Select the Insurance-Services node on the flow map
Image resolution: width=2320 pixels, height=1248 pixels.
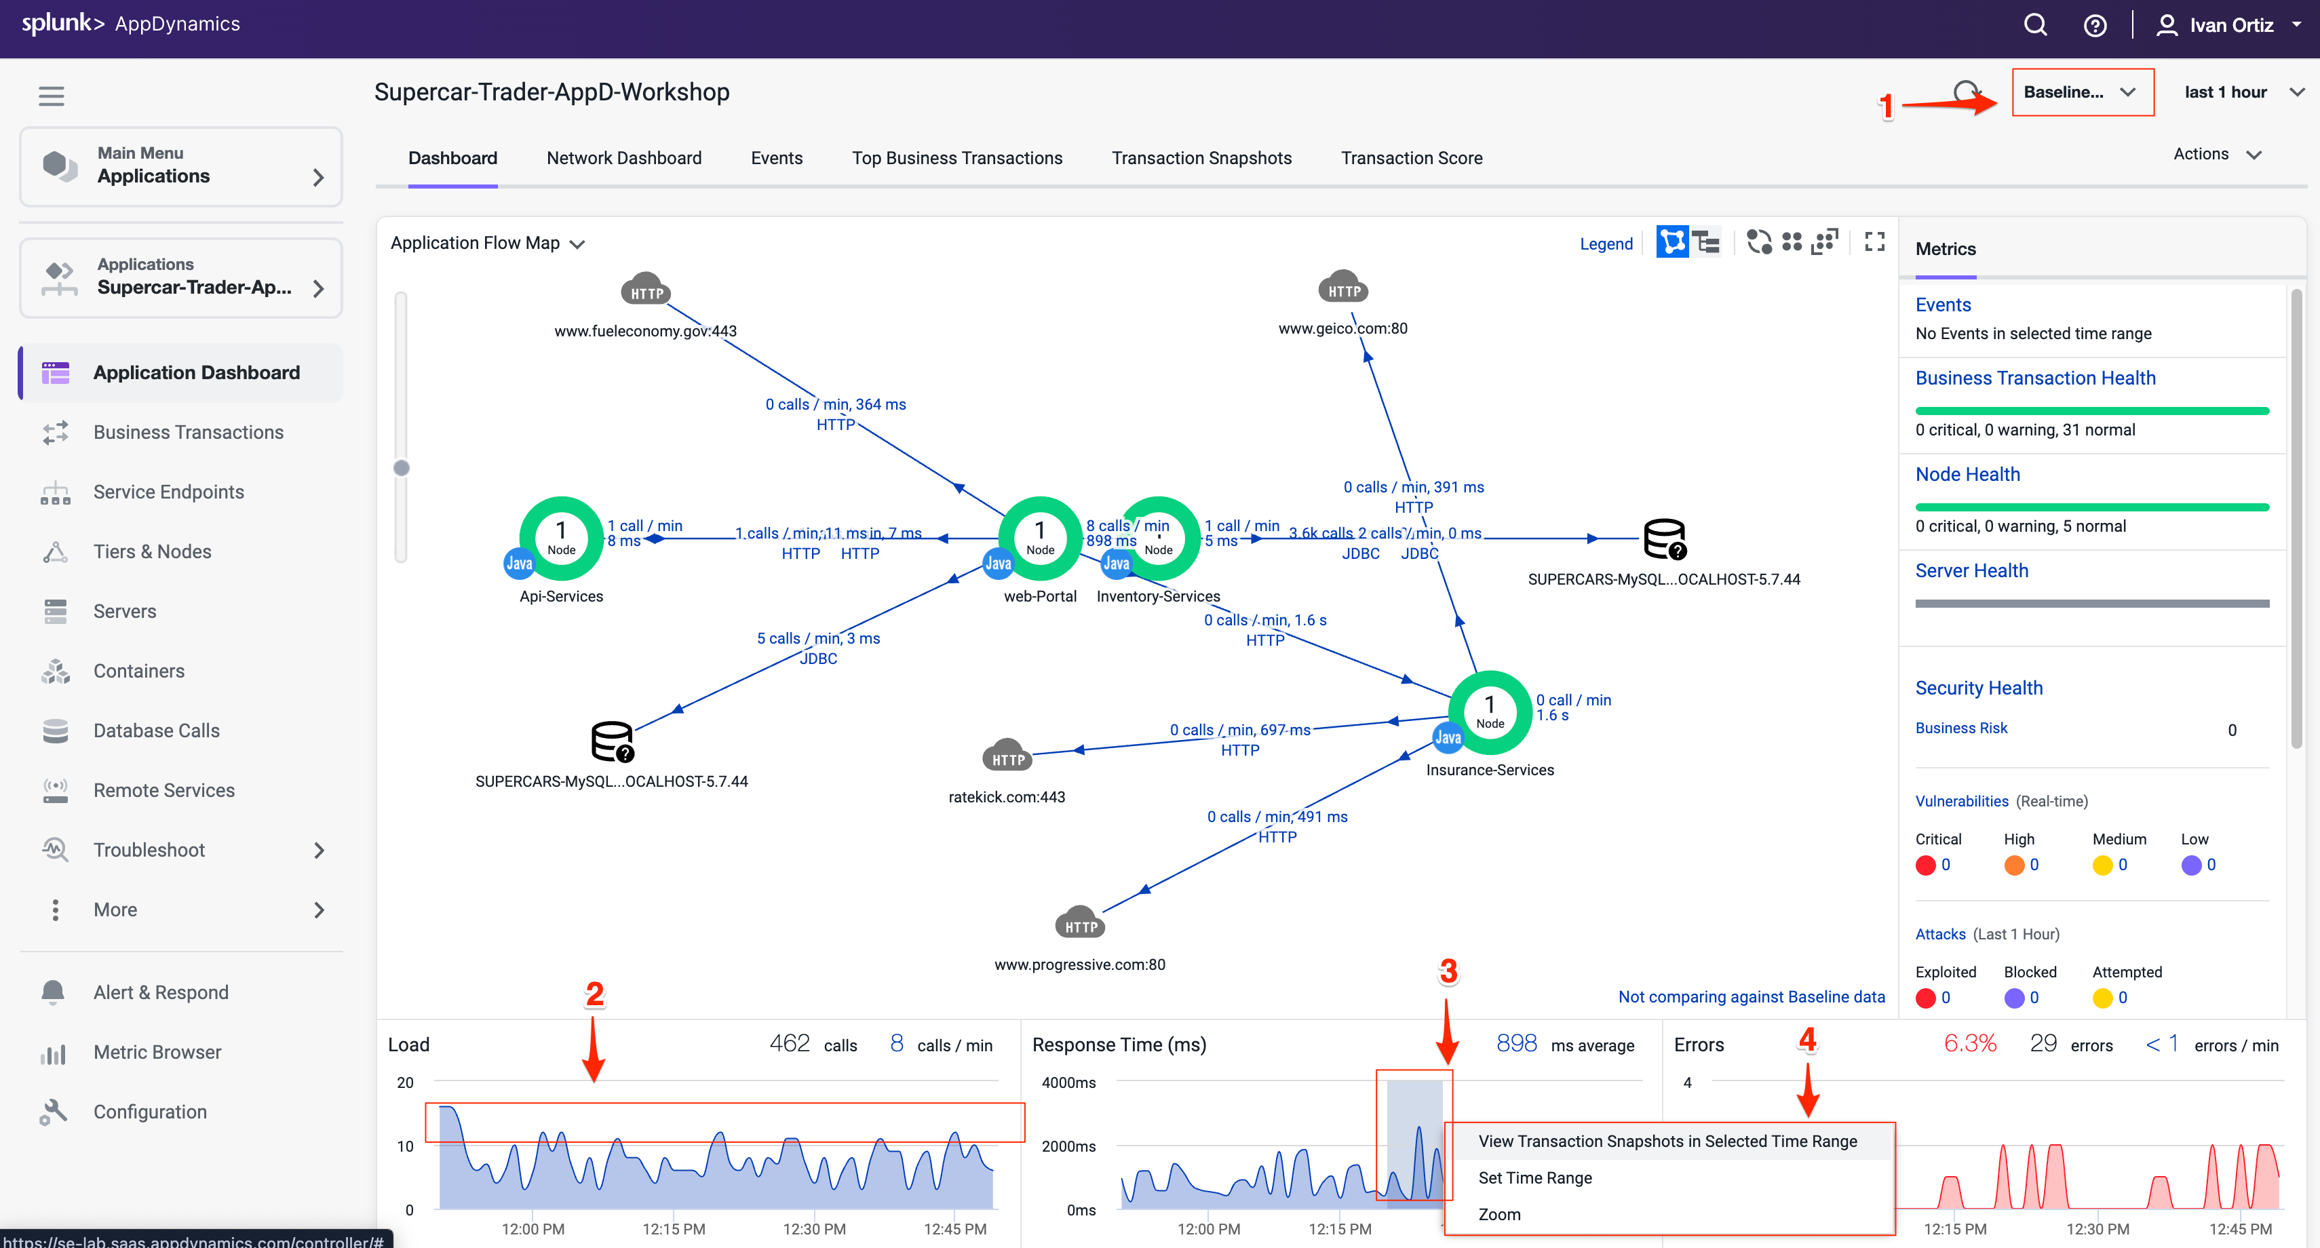click(x=1489, y=712)
